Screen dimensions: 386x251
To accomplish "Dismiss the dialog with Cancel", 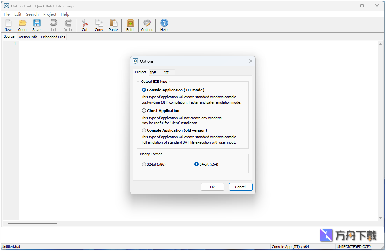I will tap(240, 187).
